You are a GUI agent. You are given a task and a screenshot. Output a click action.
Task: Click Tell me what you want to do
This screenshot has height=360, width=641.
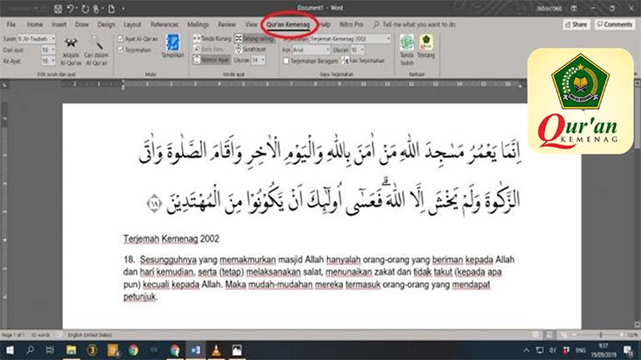415,24
